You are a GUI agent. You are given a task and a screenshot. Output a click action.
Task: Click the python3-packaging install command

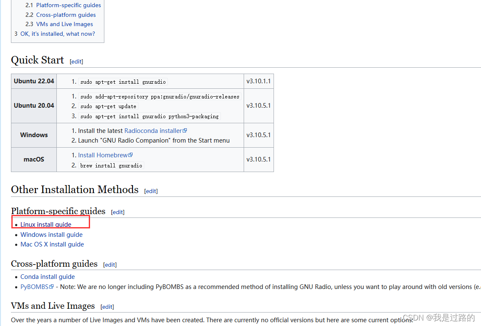click(x=149, y=117)
